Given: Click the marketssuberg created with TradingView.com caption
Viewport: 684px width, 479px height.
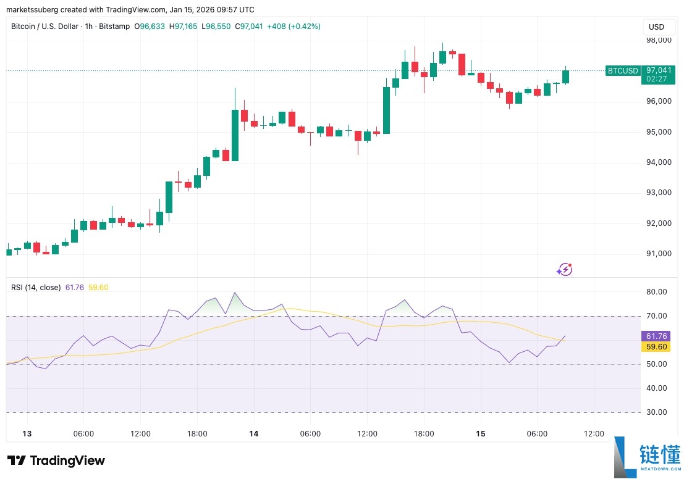Looking at the screenshot, I should tap(130, 9).
